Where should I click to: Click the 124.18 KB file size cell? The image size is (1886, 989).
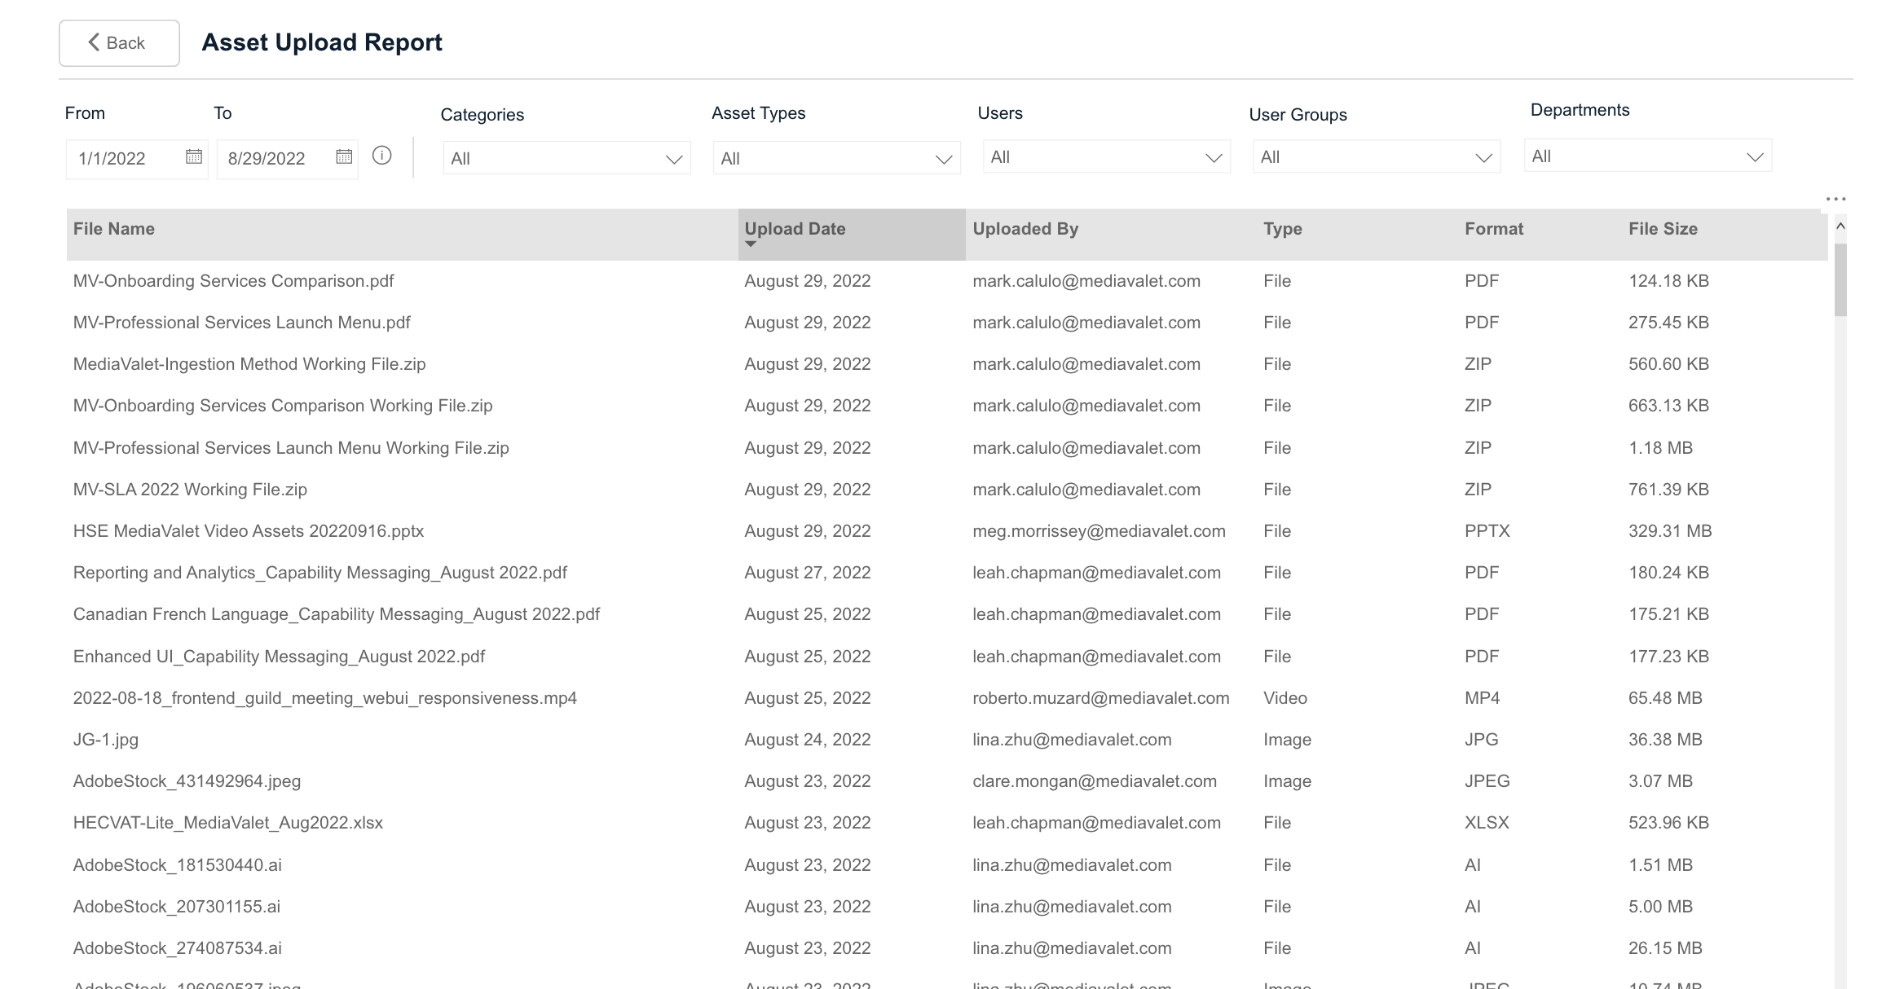pos(1668,281)
